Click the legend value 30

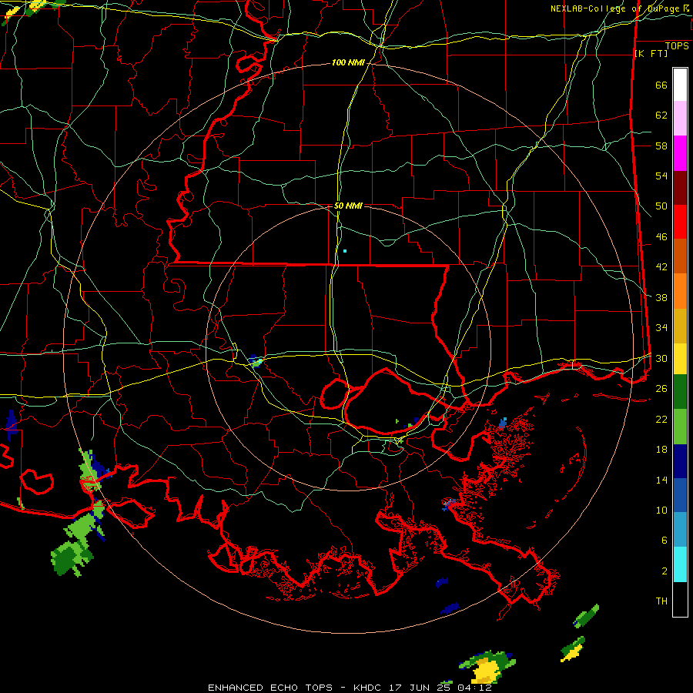click(661, 358)
